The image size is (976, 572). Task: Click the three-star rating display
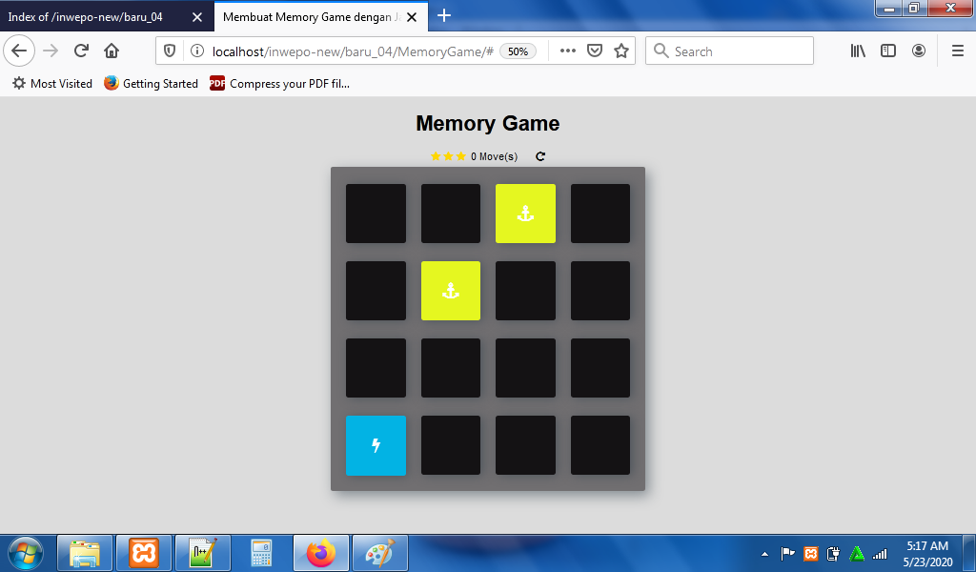click(x=448, y=156)
